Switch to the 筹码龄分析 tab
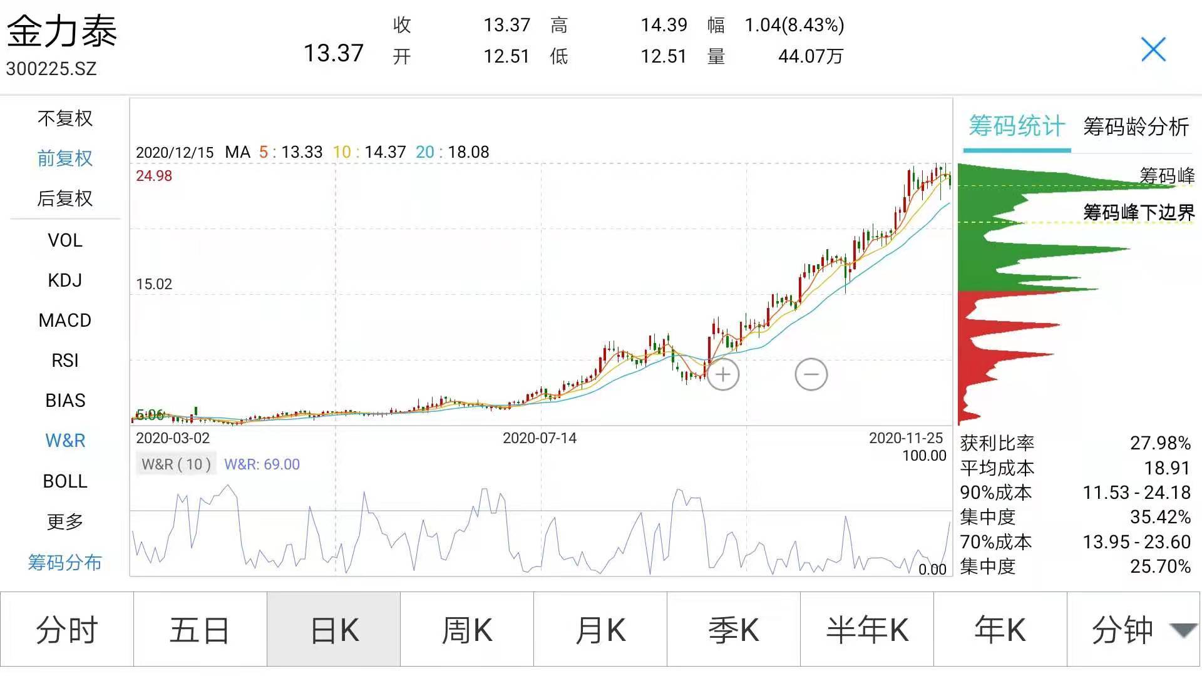The image size is (1202, 676). point(1136,127)
